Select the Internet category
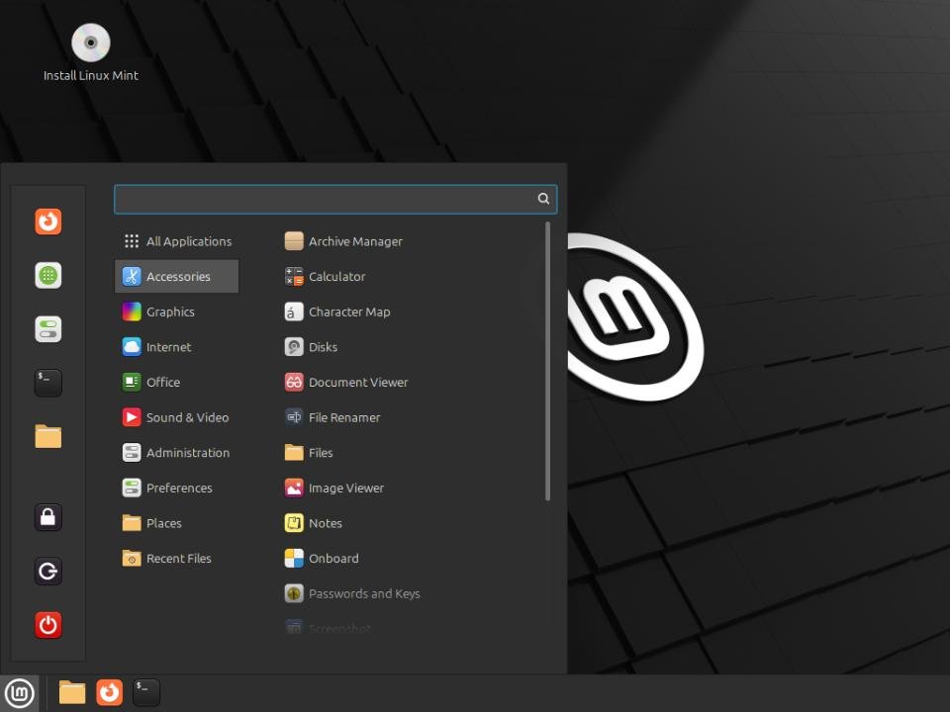Viewport: 950px width, 712px height. click(177, 347)
